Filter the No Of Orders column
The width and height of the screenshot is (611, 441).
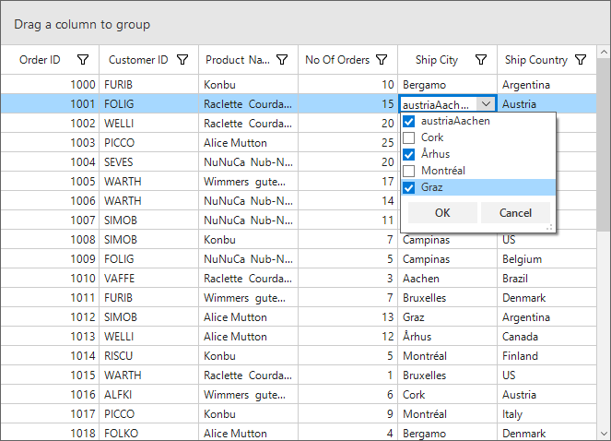[x=382, y=60]
